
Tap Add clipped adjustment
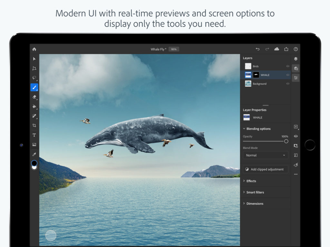265,169
